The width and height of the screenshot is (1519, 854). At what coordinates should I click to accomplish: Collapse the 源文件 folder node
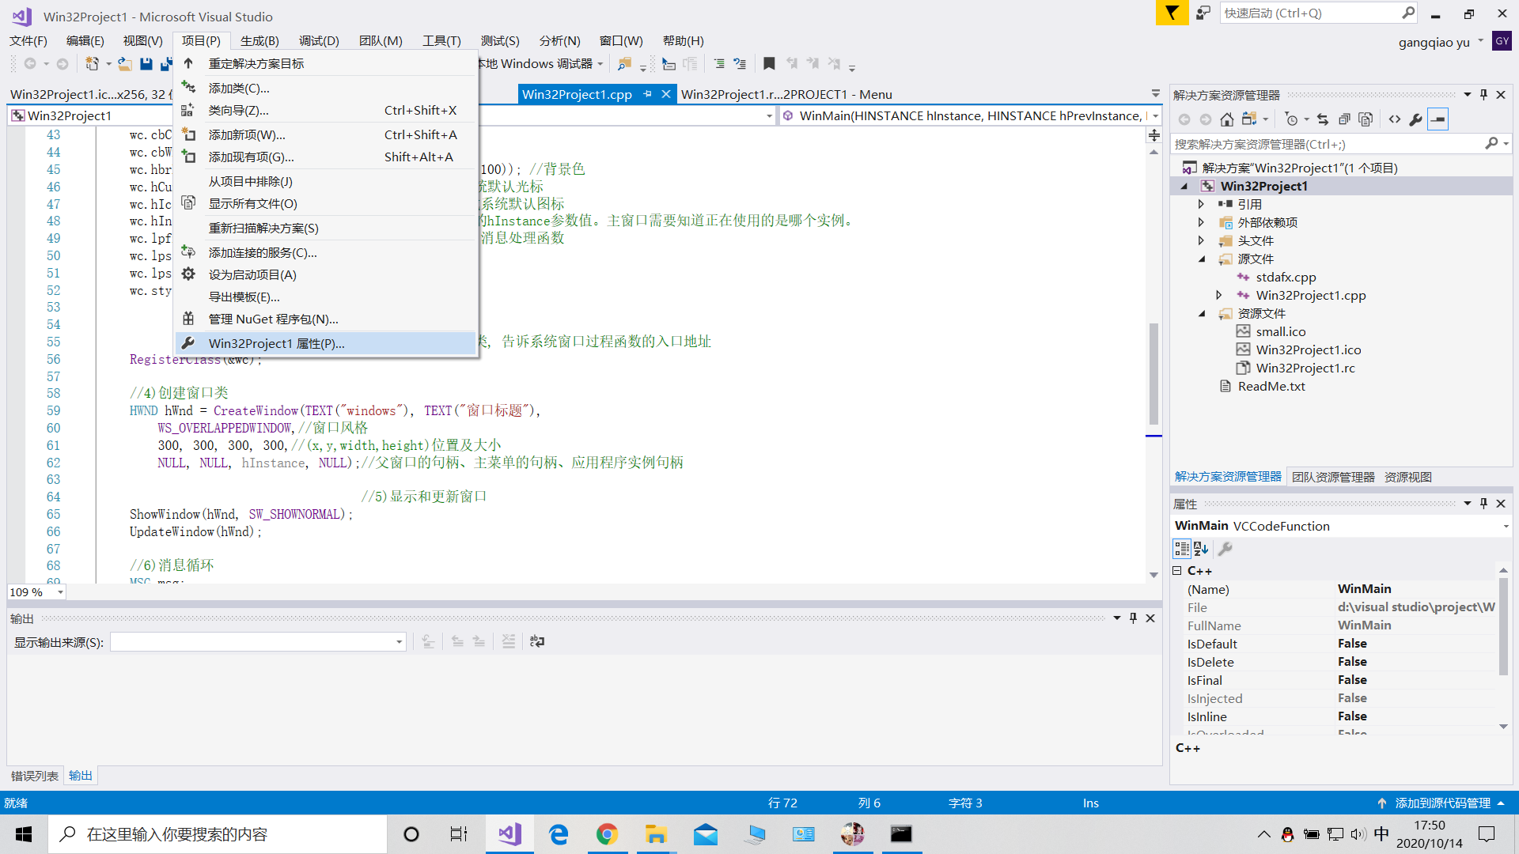tap(1202, 259)
